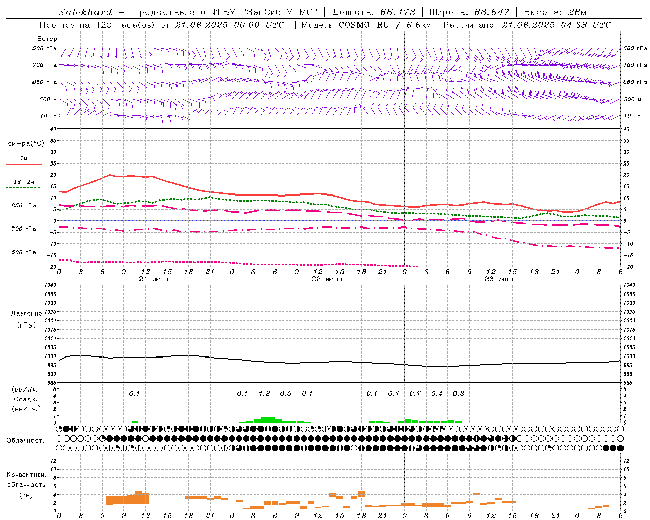Select the model name COSMO-RU / 6.6км
The width and height of the screenshot is (650, 520).
(x=384, y=25)
